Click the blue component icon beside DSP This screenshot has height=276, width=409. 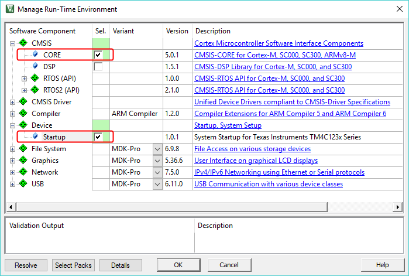(x=35, y=67)
